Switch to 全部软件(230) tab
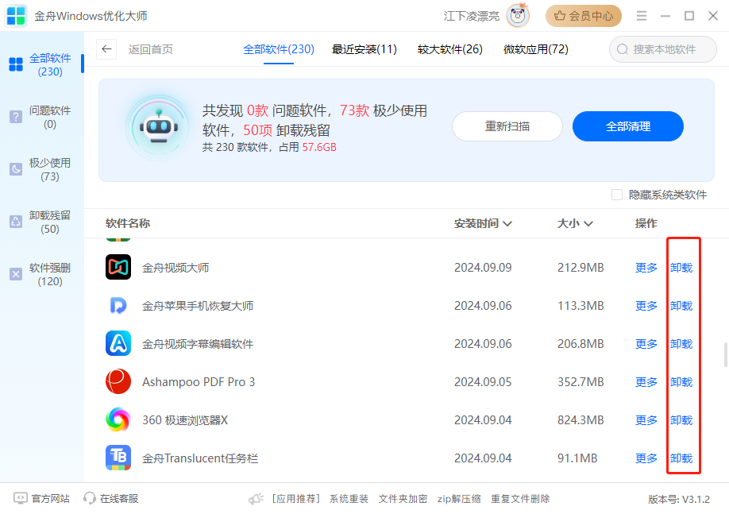This screenshot has width=729, height=514. click(x=279, y=49)
